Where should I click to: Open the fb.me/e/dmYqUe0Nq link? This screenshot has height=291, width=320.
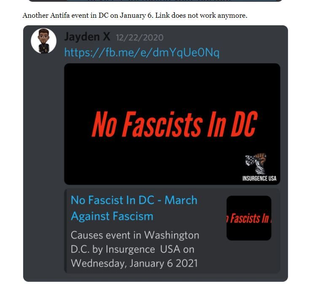tap(142, 53)
